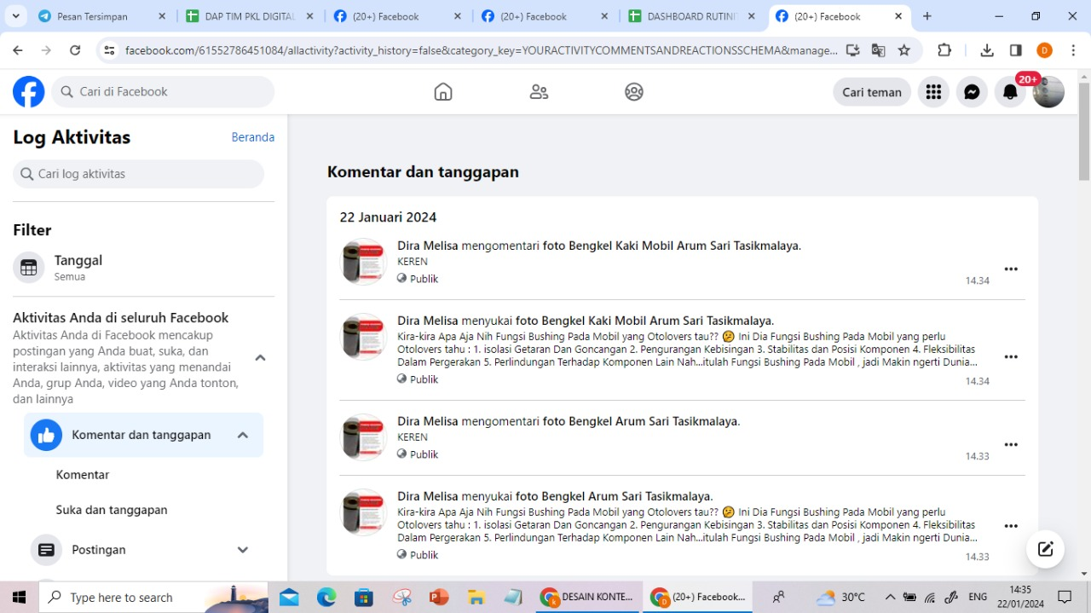1091x613 pixels.
Task: Toggle Chrome side panel icon
Action: tap(1015, 50)
